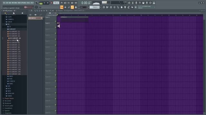Click the tempo tapper icon
This screenshot has width=206, height=115.
point(129,7)
